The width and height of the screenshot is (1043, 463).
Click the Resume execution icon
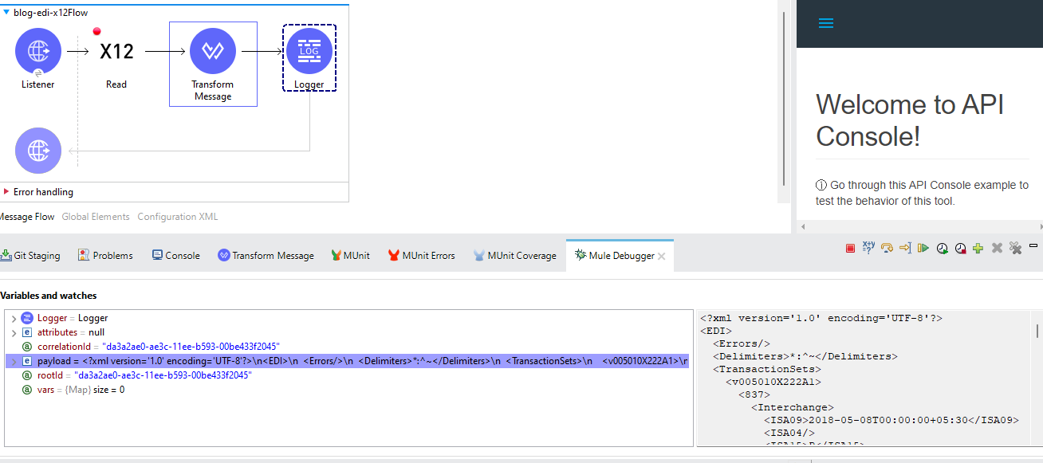(923, 249)
